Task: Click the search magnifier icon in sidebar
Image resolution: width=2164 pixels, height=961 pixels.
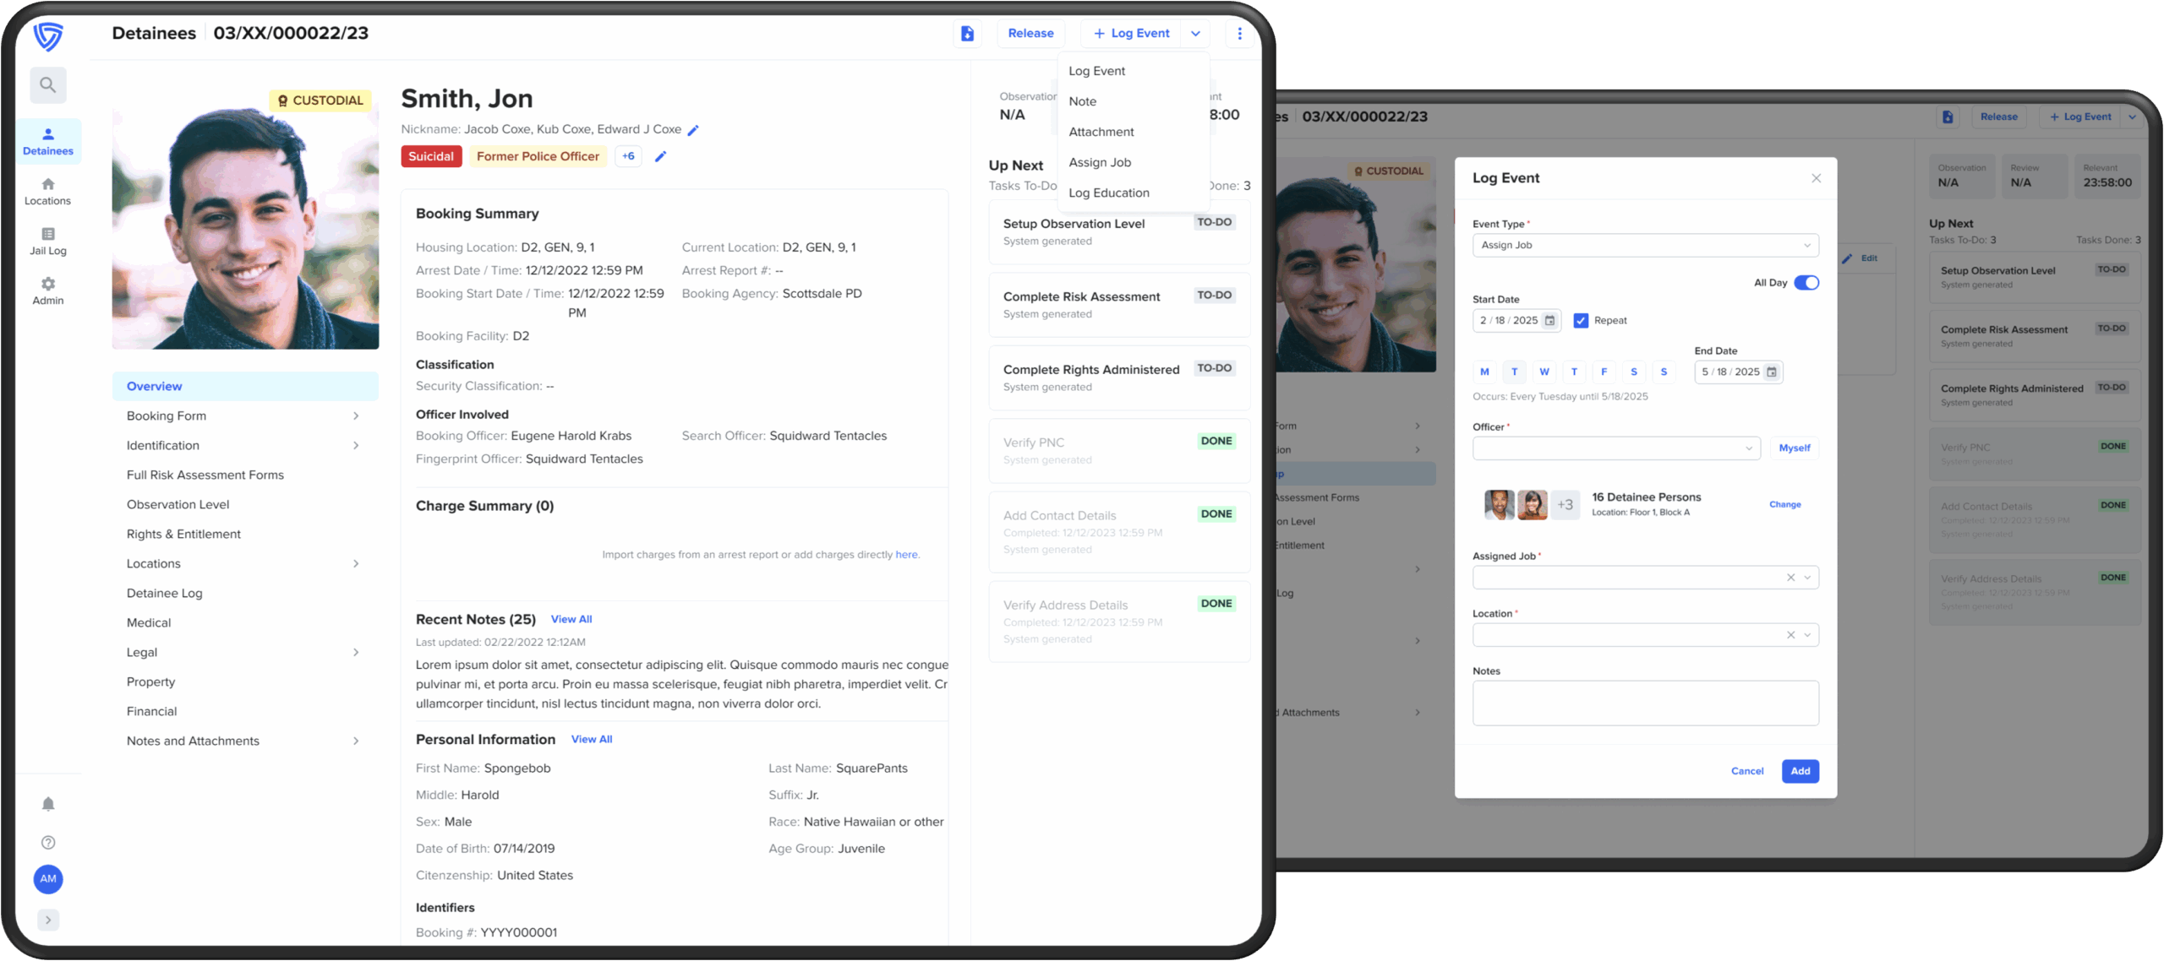Action: coord(48,85)
